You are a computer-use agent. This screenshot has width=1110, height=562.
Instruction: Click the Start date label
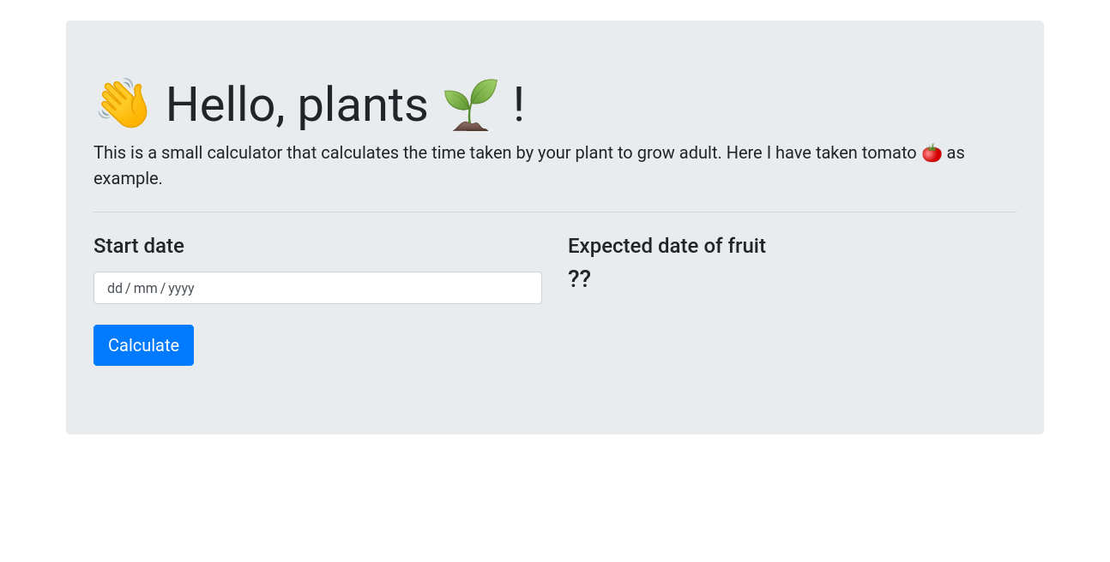click(138, 246)
